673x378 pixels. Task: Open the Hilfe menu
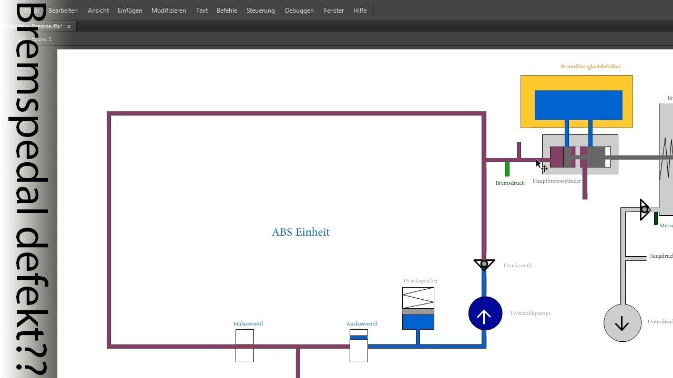coord(360,10)
